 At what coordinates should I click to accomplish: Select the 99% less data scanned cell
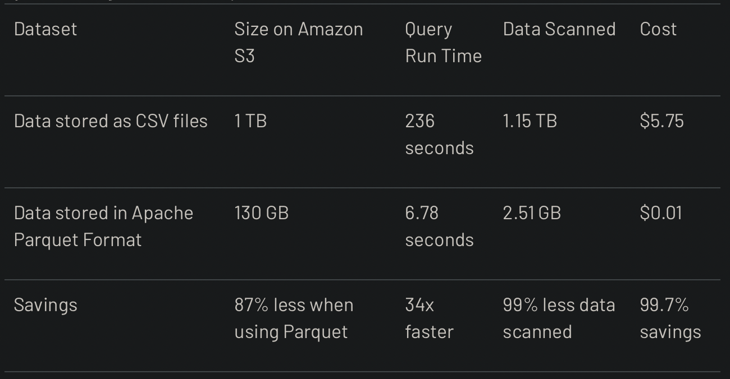click(559, 318)
